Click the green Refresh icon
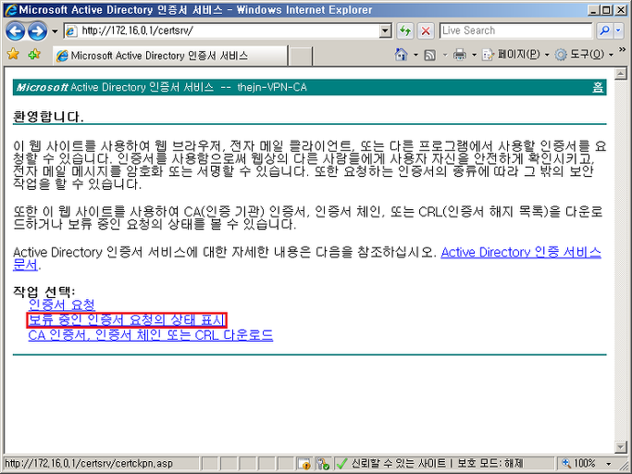 (x=405, y=31)
